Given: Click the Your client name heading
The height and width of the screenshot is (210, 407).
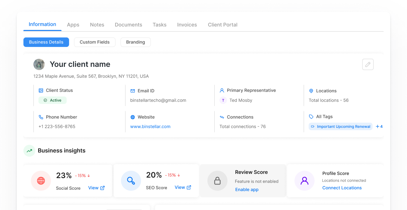Looking at the screenshot, I should click(x=80, y=64).
